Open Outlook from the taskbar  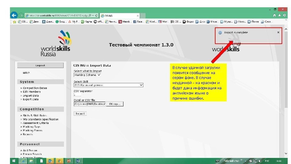[x=50, y=161]
